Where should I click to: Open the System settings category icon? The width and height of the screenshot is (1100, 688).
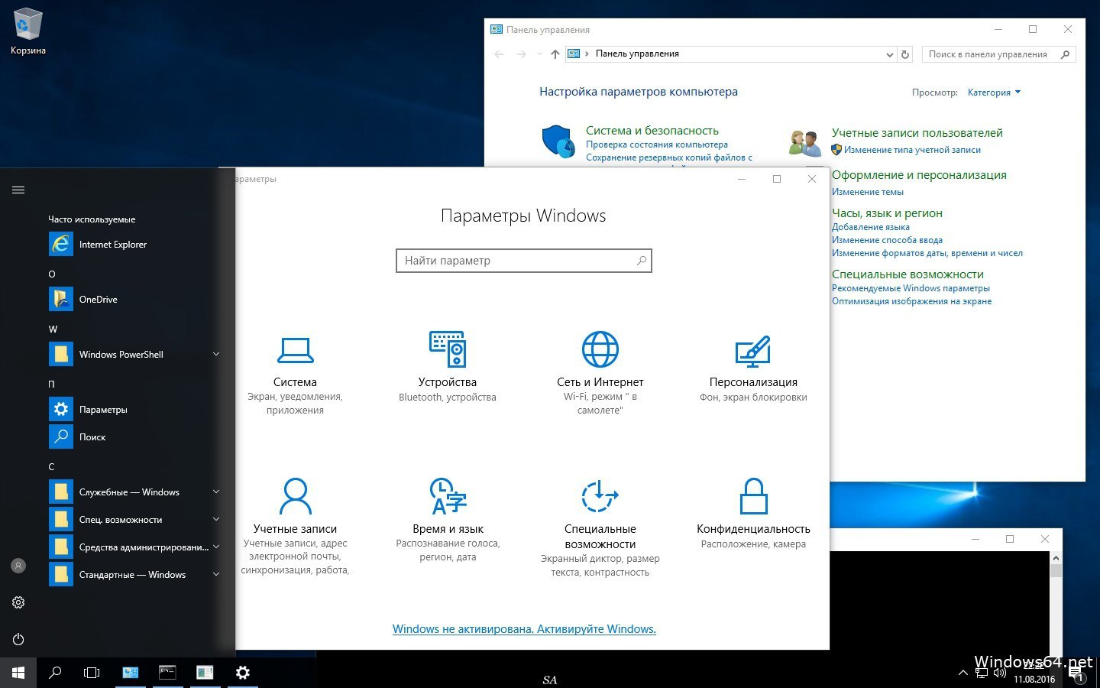(295, 349)
